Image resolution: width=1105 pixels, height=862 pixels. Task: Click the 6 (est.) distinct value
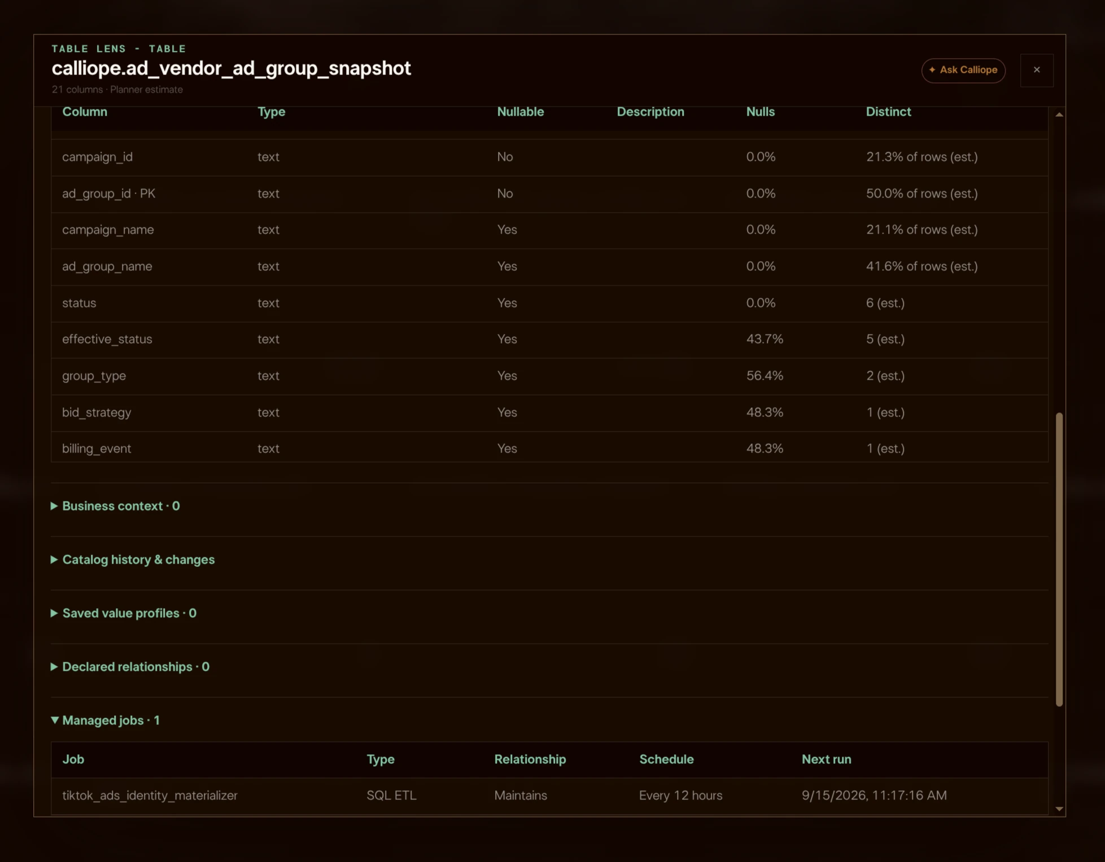point(885,303)
